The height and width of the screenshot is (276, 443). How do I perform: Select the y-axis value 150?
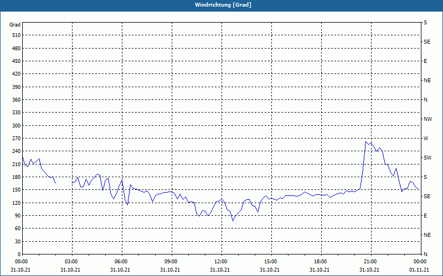(x=17, y=190)
